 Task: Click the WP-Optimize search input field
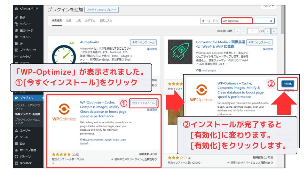(x=248, y=21)
